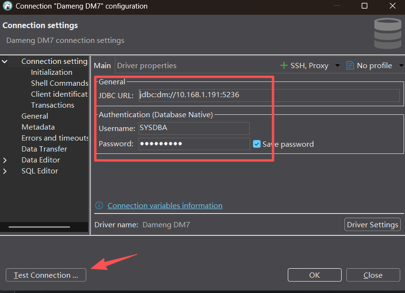Select the Main tab
The height and width of the screenshot is (293, 405).
[102, 66]
